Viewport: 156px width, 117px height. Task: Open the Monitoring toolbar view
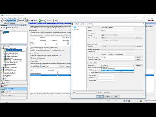point(20,20)
